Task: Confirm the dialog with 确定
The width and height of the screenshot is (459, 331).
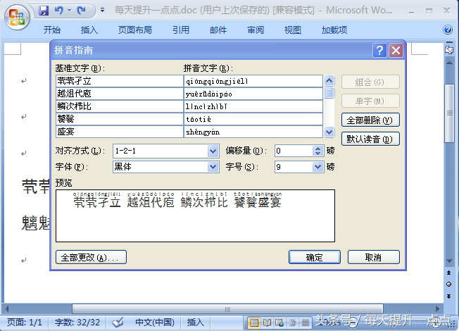Action: (315, 257)
